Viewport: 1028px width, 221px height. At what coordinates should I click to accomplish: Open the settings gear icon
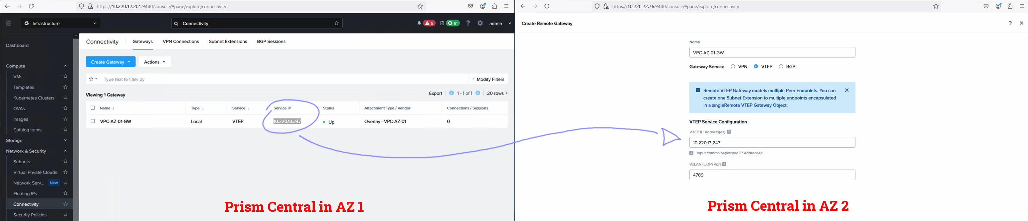tap(480, 23)
